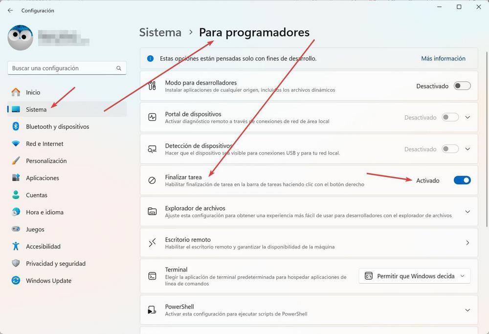
Task: Click the paintbrush icon for Personalización
Action: pos(16,160)
